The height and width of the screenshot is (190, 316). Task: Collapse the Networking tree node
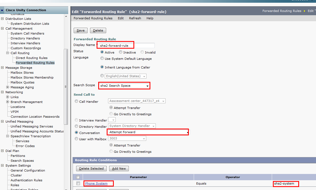(2, 92)
